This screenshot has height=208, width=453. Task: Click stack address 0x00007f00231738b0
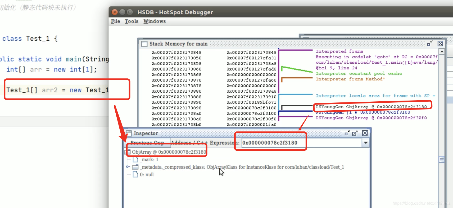(x=176, y=125)
